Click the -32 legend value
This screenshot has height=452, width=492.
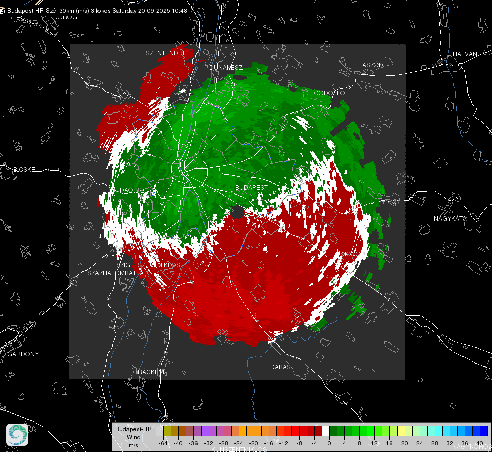pos(209,443)
